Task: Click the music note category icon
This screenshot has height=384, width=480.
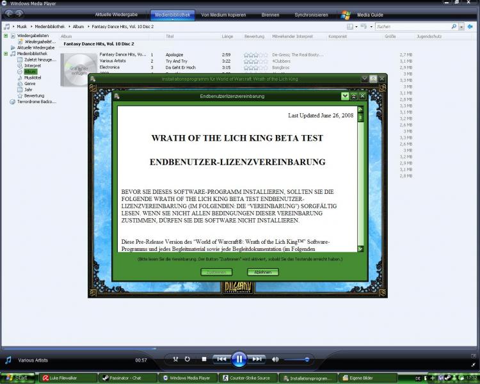Action: [x=7, y=27]
